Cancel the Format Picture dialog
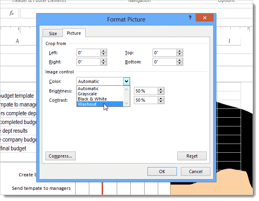Screen dimensions: 259x201 click(x=196, y=171)
